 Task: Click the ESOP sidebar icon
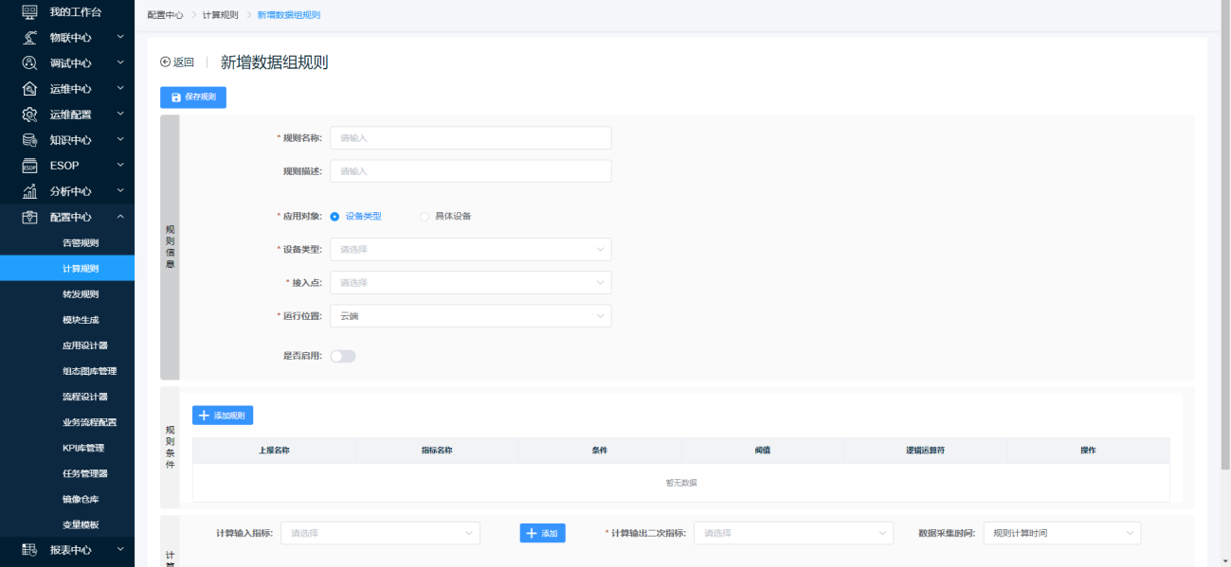[29, 166]
